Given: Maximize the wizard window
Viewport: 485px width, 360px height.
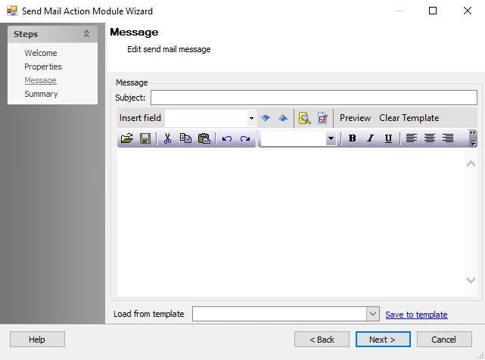Looking at the screenshot, I should tap(433, 11).
